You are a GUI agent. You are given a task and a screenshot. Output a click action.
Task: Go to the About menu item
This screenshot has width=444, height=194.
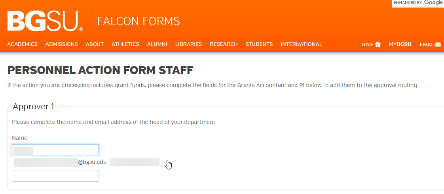[x=95, y=44]
